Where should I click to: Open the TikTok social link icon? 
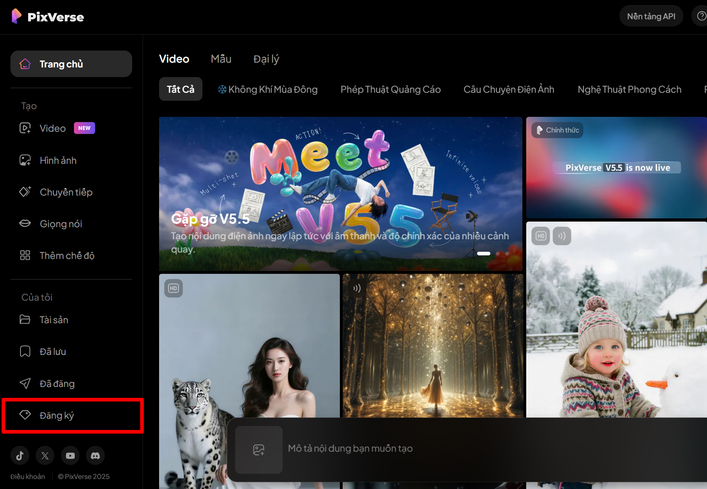coord(20,455)
